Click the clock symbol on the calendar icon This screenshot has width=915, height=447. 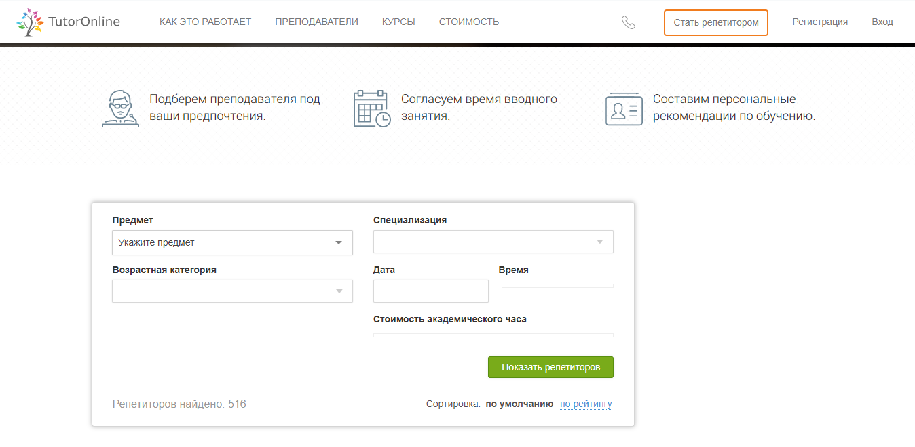(x=384, y=119)
